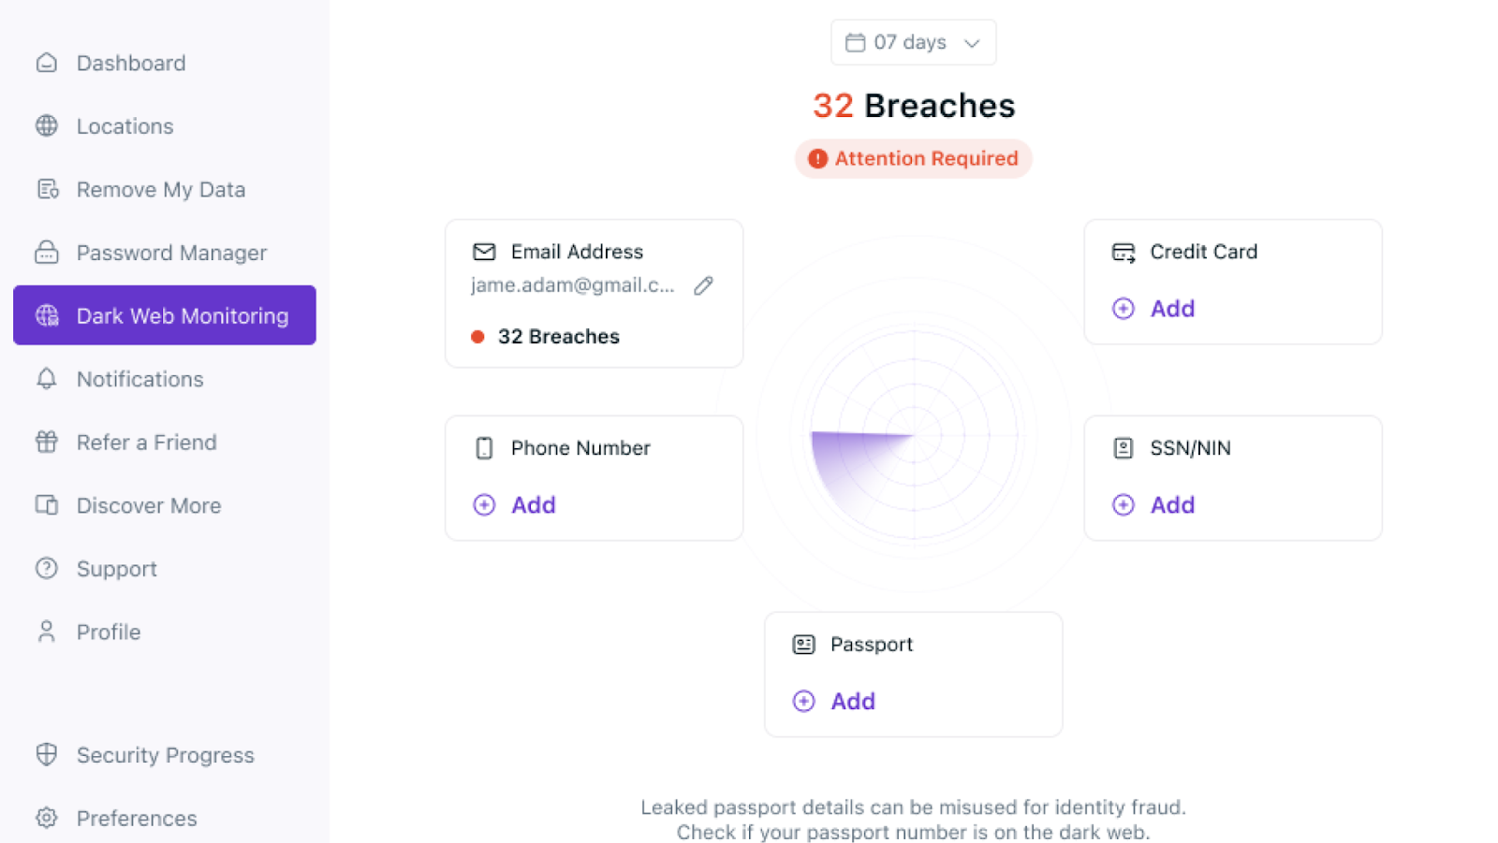Click the plus icon in SSN/NIN card

(1123, 505)
